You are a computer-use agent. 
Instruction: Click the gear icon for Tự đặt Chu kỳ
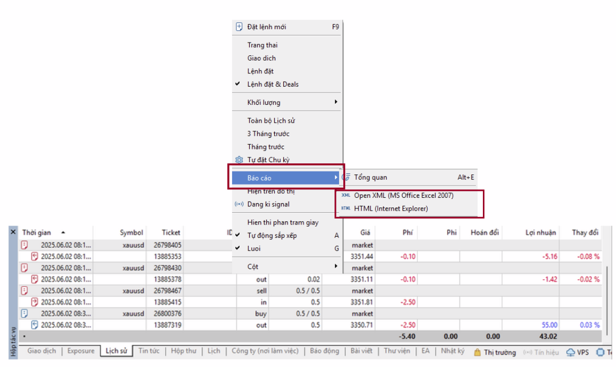click(239, 160)
